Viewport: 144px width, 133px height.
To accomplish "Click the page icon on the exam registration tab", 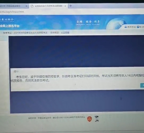I will (x=32, y=6).
